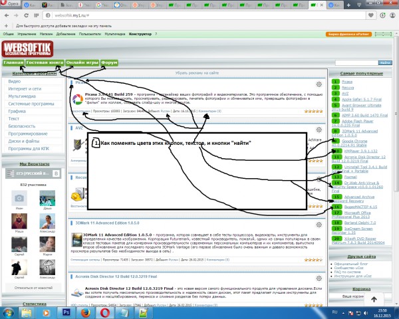
Task: Click the Убрать рекламу на сайте link
Action: (x=197, y=73)
